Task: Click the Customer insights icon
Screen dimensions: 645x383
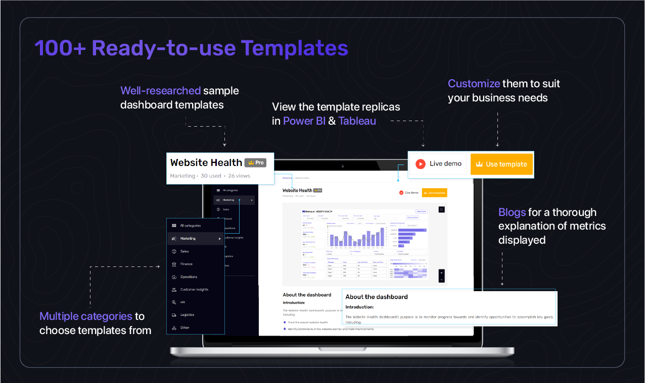Action: [174, 290]
